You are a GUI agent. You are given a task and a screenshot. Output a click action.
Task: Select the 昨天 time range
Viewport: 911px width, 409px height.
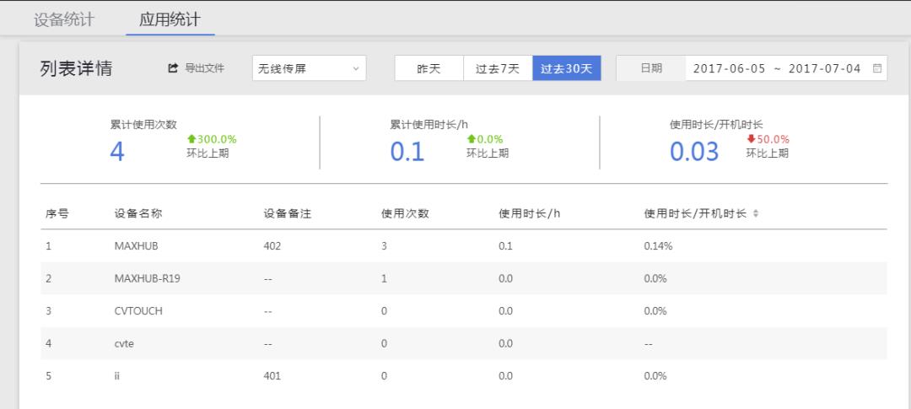coord(429,68)
